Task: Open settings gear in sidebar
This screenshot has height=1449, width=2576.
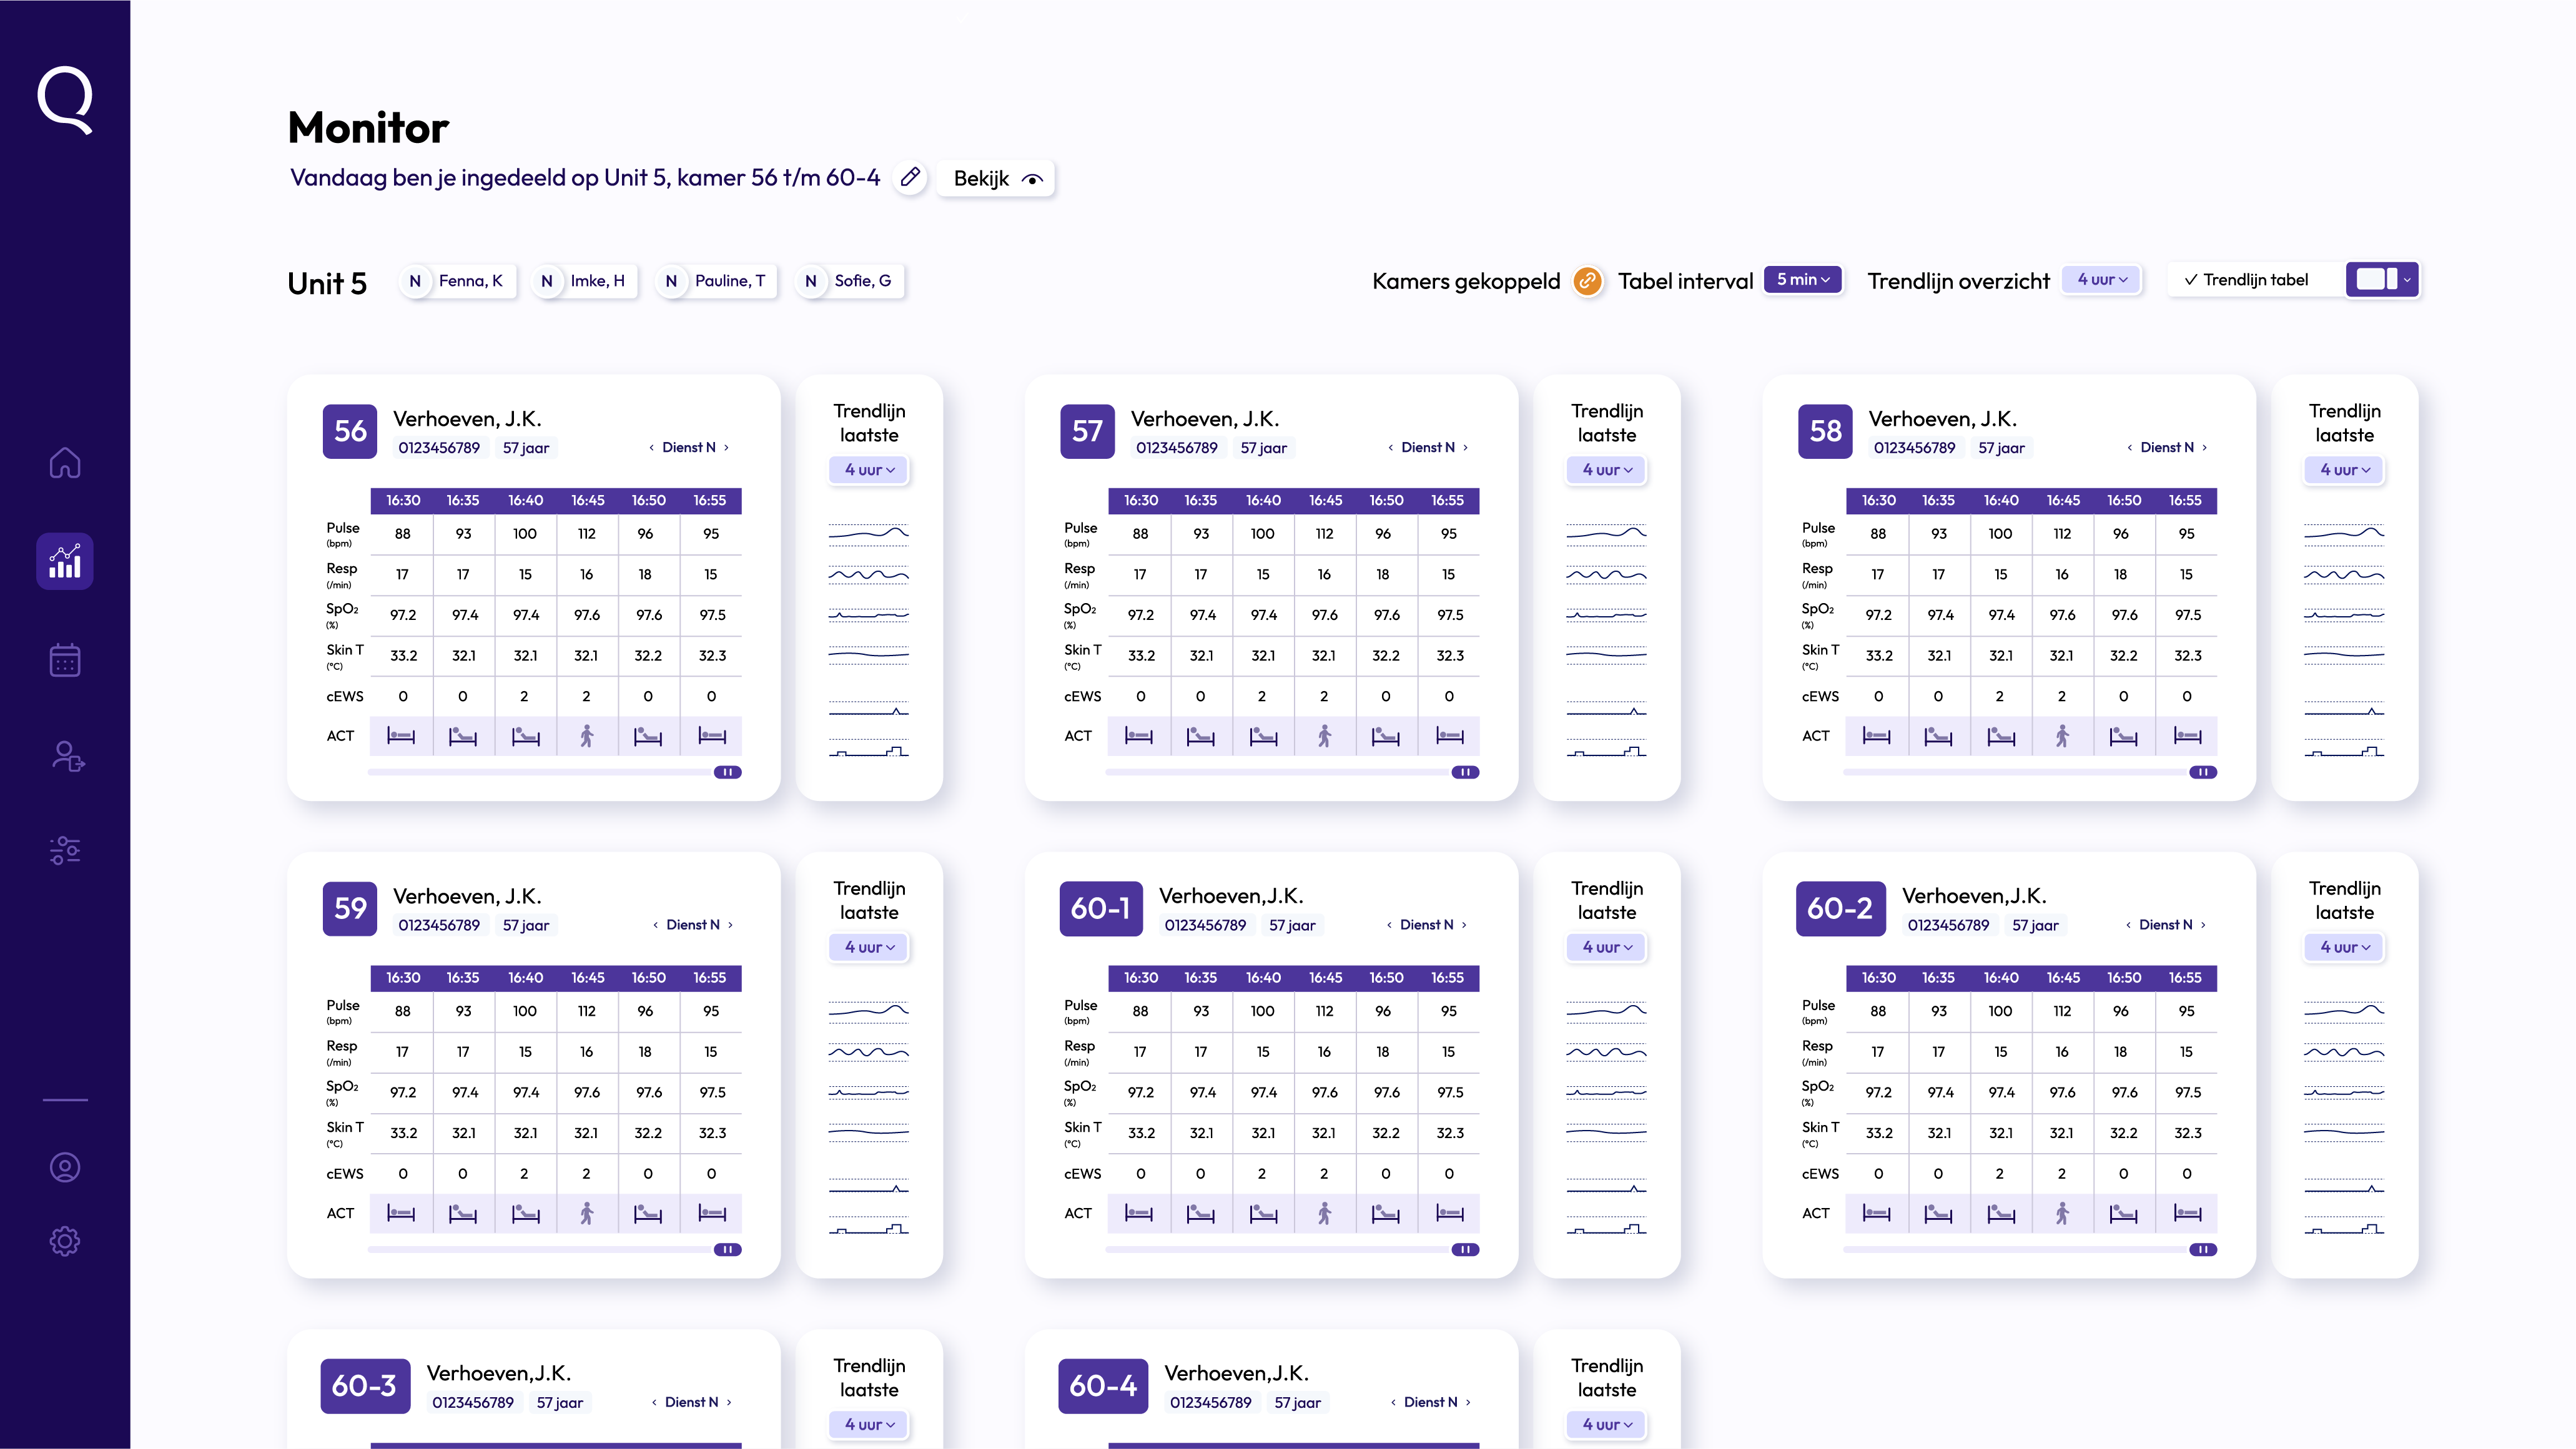Action: (x=65, y=1241)
